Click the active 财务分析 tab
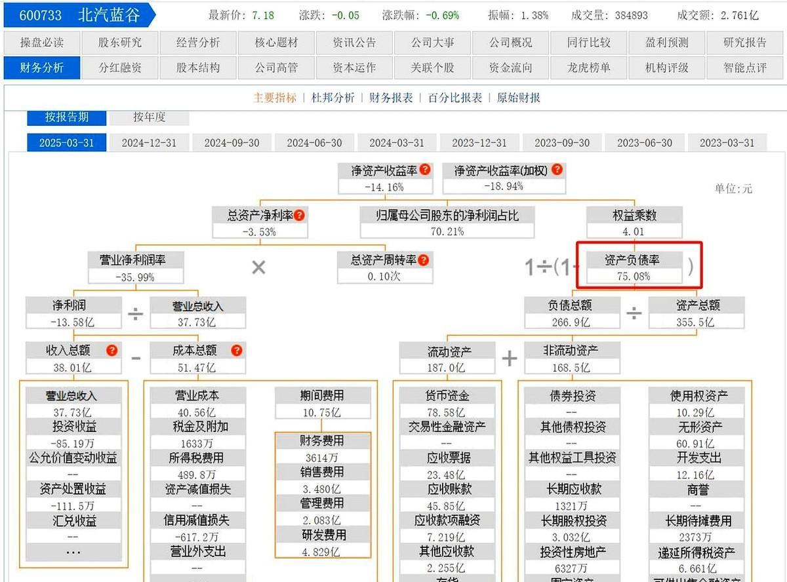This screenshot has height=582, width=787. 42,68
